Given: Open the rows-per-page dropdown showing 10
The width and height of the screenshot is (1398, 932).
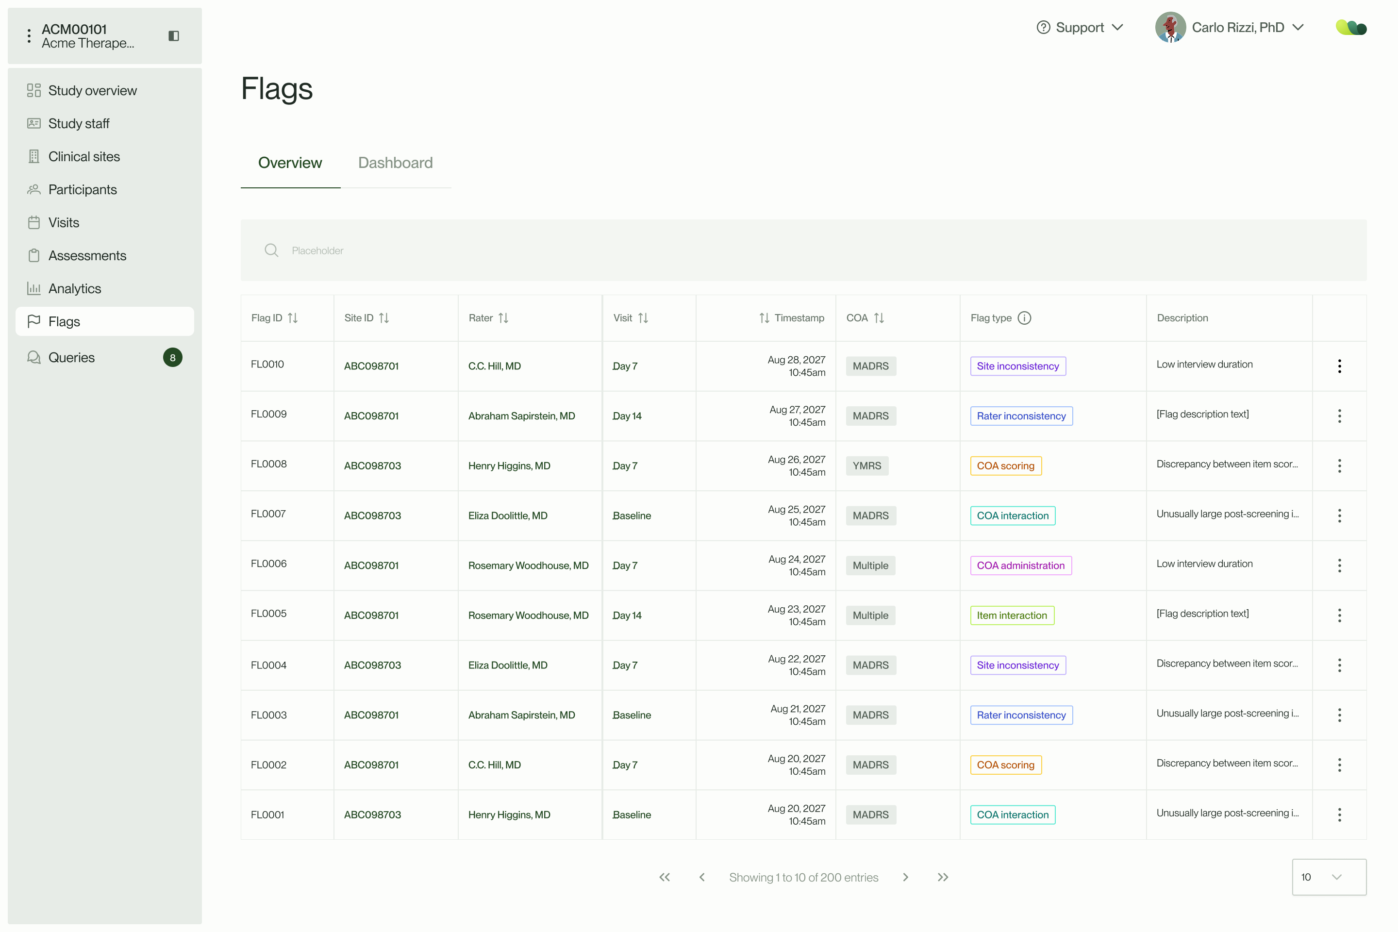Looking at the screenshot, I should click(x=1329, y=877).
